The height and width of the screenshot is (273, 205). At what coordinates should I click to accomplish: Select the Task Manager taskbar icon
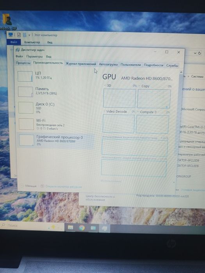[x=104, y=228]
